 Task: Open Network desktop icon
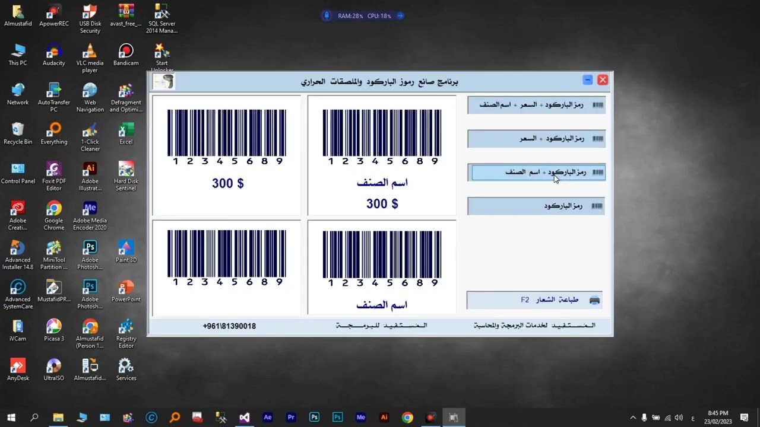tap(18, 94)
